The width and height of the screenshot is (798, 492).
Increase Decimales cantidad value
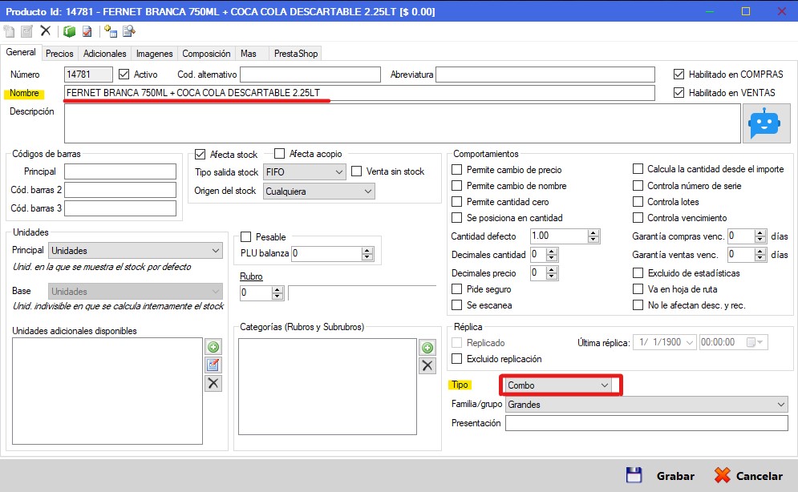tap(552, 252)
